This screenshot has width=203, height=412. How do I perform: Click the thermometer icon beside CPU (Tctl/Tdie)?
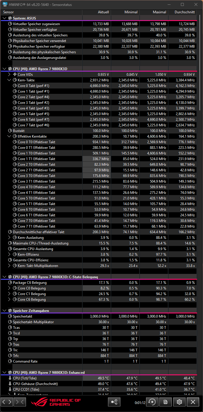pos(10,378)
